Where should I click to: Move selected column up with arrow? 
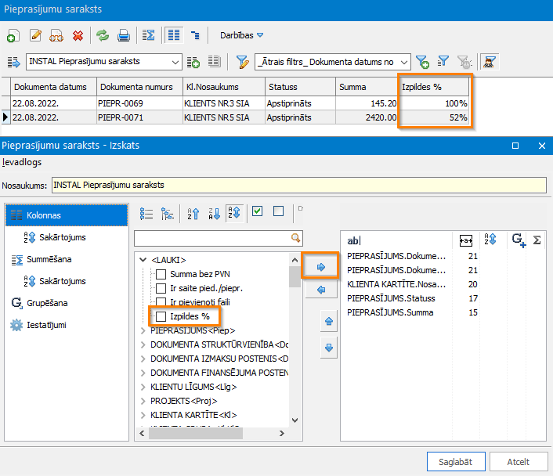tap(328, 321)
